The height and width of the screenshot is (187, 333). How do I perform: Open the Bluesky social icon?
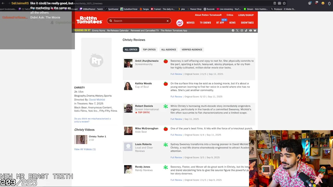pos(255,31)
